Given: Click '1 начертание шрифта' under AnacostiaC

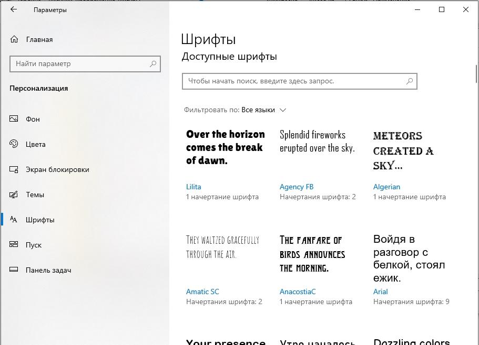Looking at the screenshot, I should tap(315, 302).
